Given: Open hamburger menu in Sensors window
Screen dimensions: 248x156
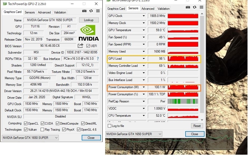Looking at the screenshot, I should tap(201, 7).
